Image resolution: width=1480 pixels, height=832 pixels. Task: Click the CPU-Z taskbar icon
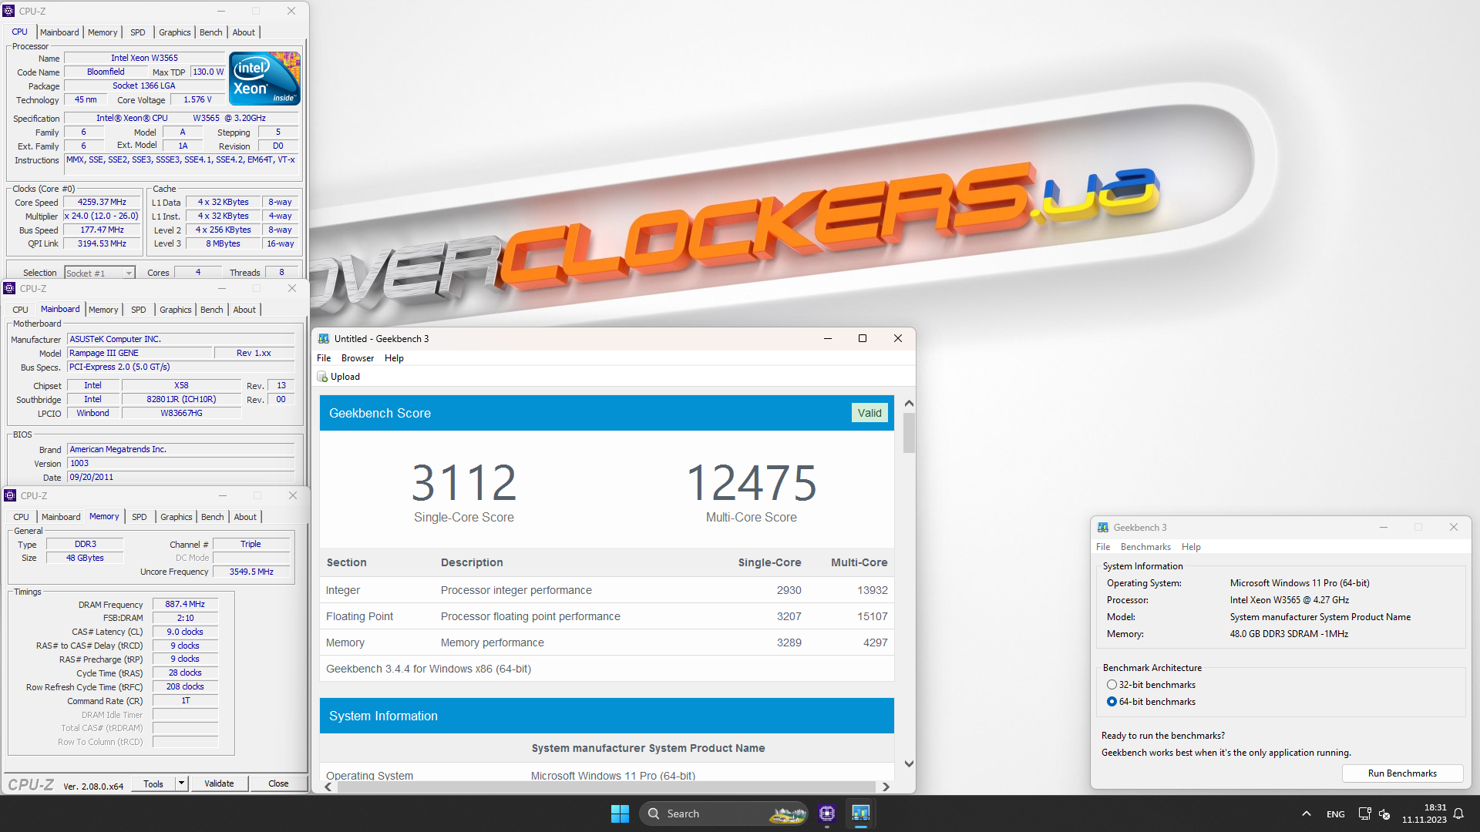[x=827, y=814]
